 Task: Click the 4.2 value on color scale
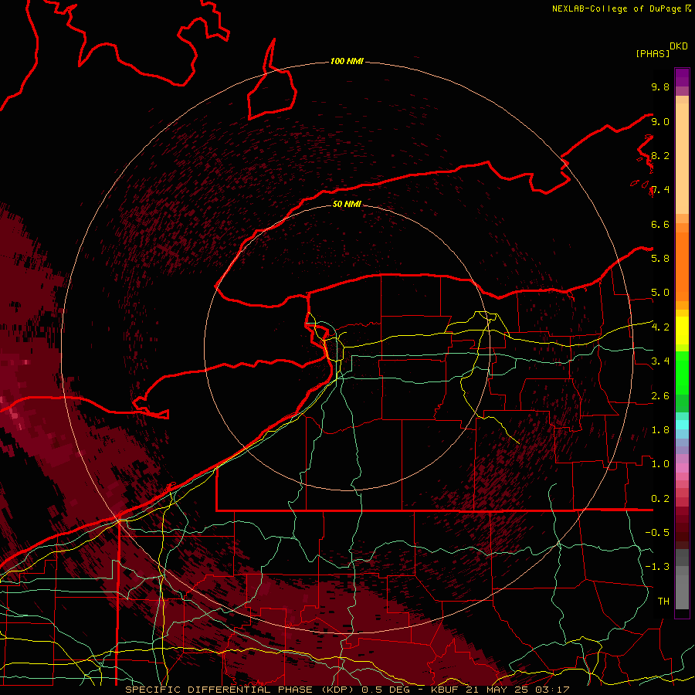click(x=660, y=327)
